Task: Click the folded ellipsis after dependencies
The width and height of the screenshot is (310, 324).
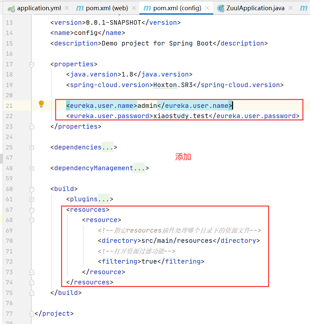Action: [108, 147]
